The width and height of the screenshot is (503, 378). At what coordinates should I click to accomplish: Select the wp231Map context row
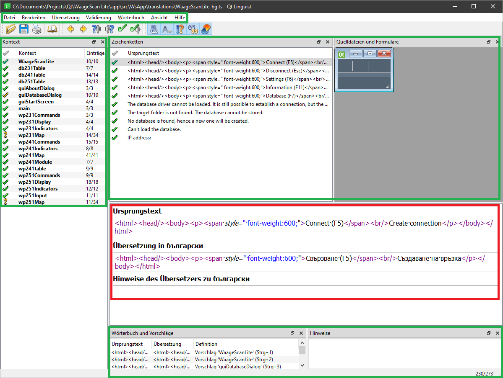[x=54, y=135]
